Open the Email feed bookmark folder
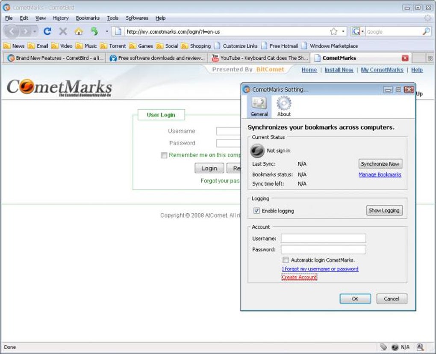This screenshot has height=354, width=436. coord(38,46)
